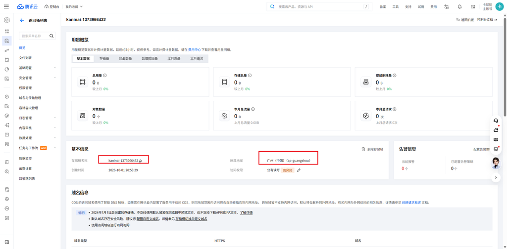Image resolution: width=507 pixels, height=249 pixels.
Task: Expand the 数据处理 sidebar section
Action: 37,138
